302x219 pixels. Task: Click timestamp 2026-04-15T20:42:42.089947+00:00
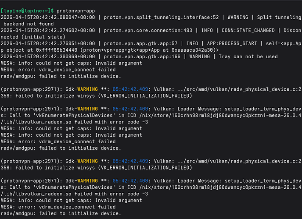point(48,17)
